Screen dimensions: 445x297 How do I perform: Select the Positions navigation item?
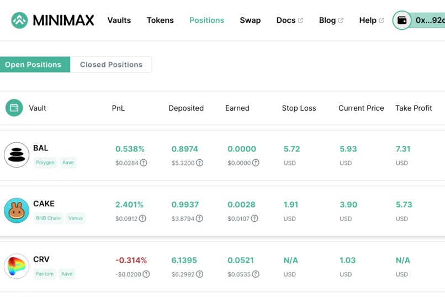[206, 20]
